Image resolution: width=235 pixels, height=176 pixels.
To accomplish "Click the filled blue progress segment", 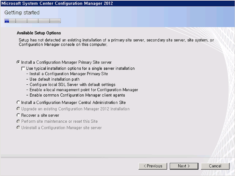I will point(7,21).
